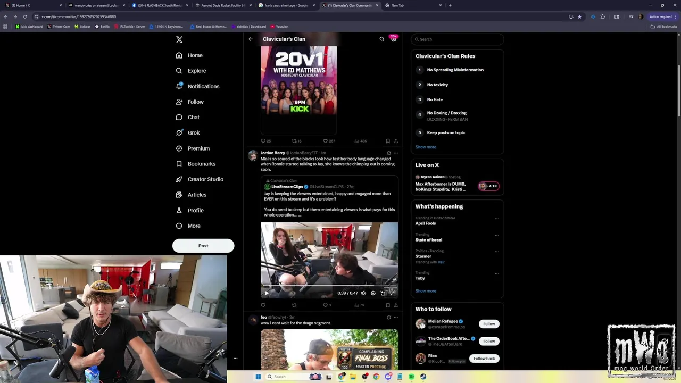This screenshot has width=681, height=383.
Task: Repost Jordan Barry's post
Action: click(x=294, y=305)
